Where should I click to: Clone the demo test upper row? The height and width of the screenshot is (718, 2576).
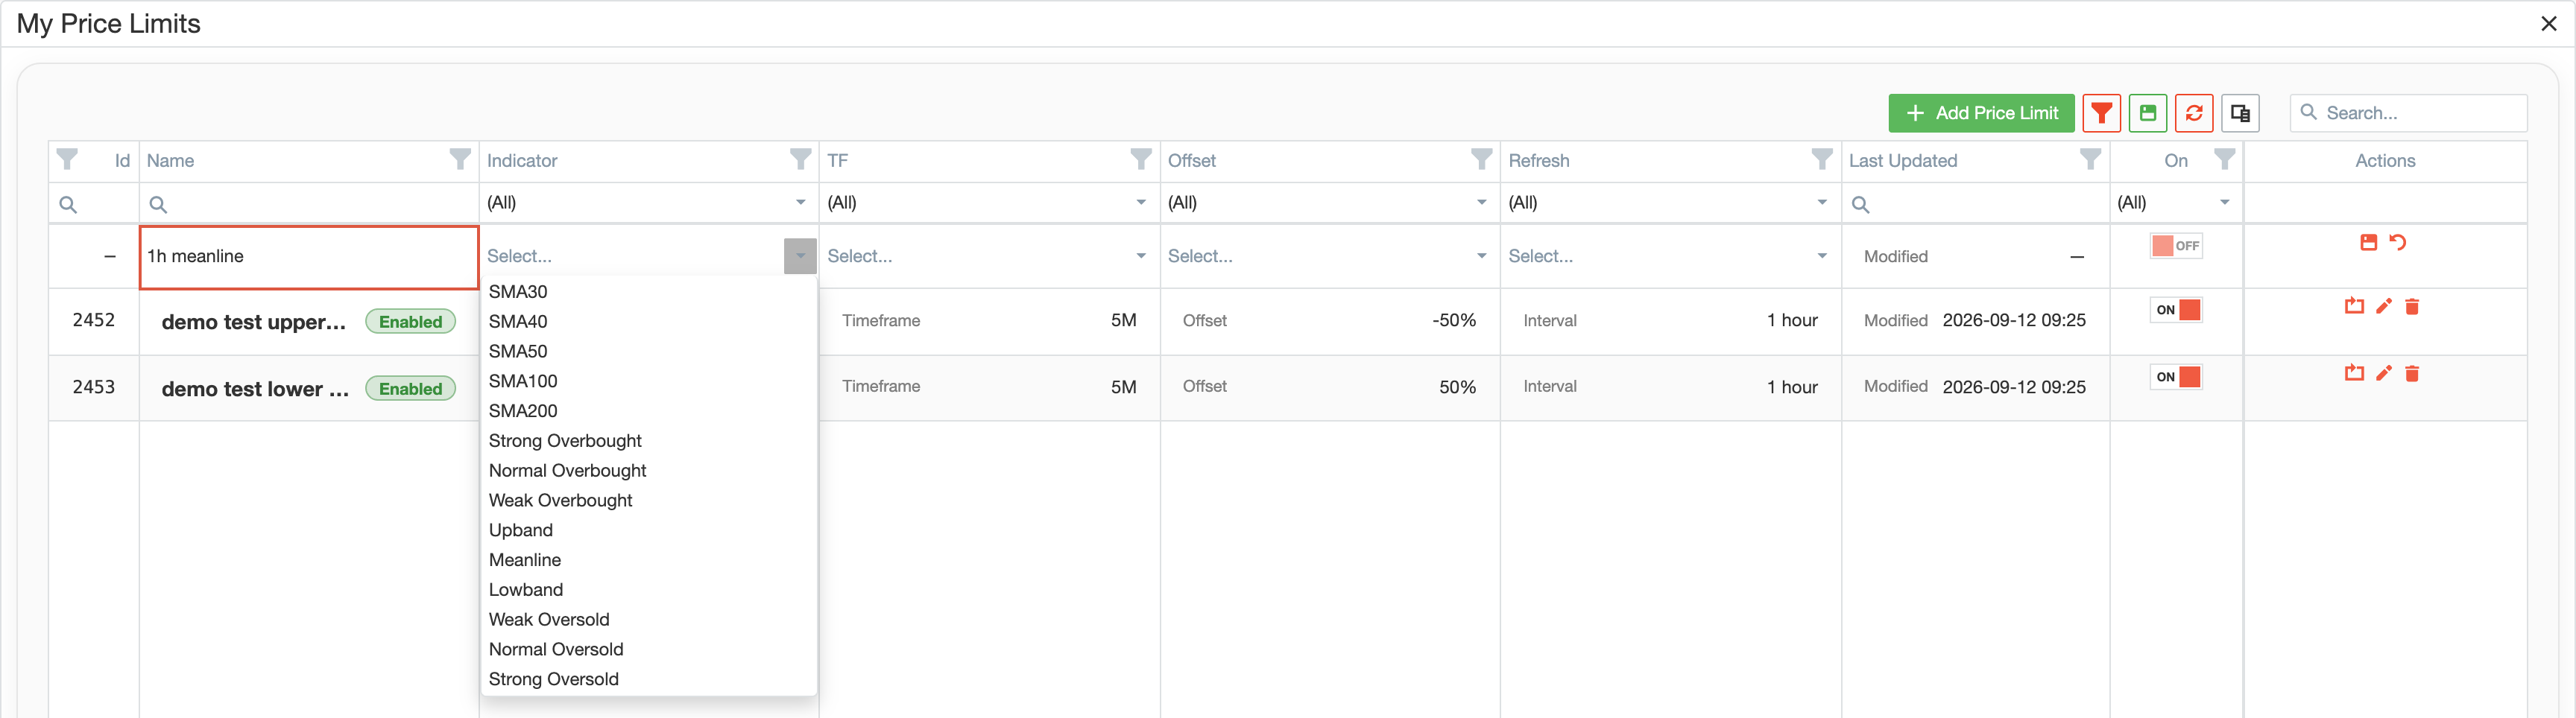(x=2355, y=307)
